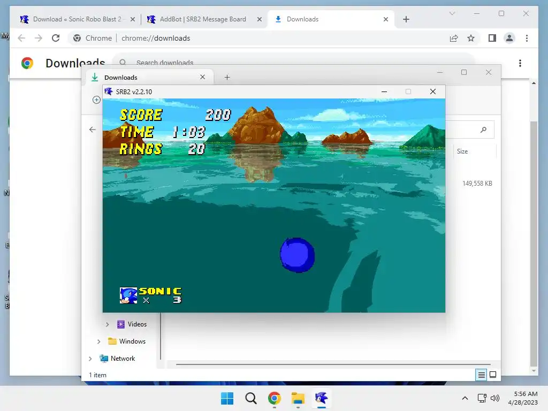The image size is (548, 411).
Task: Select Videos in the navigation pane
Action: point(132,324)
